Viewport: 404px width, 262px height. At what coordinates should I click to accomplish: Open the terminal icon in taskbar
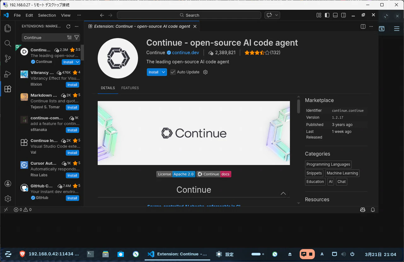90,254
